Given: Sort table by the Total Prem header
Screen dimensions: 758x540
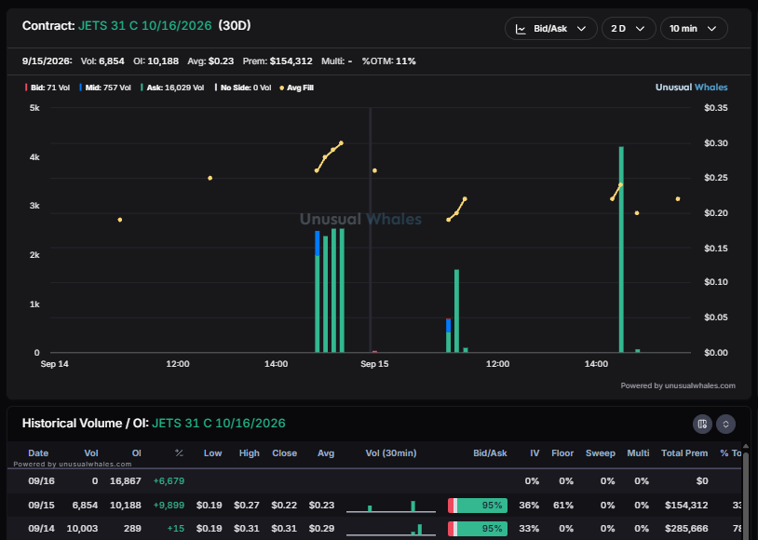Looking at the screenshot, I should coord(684,453).
